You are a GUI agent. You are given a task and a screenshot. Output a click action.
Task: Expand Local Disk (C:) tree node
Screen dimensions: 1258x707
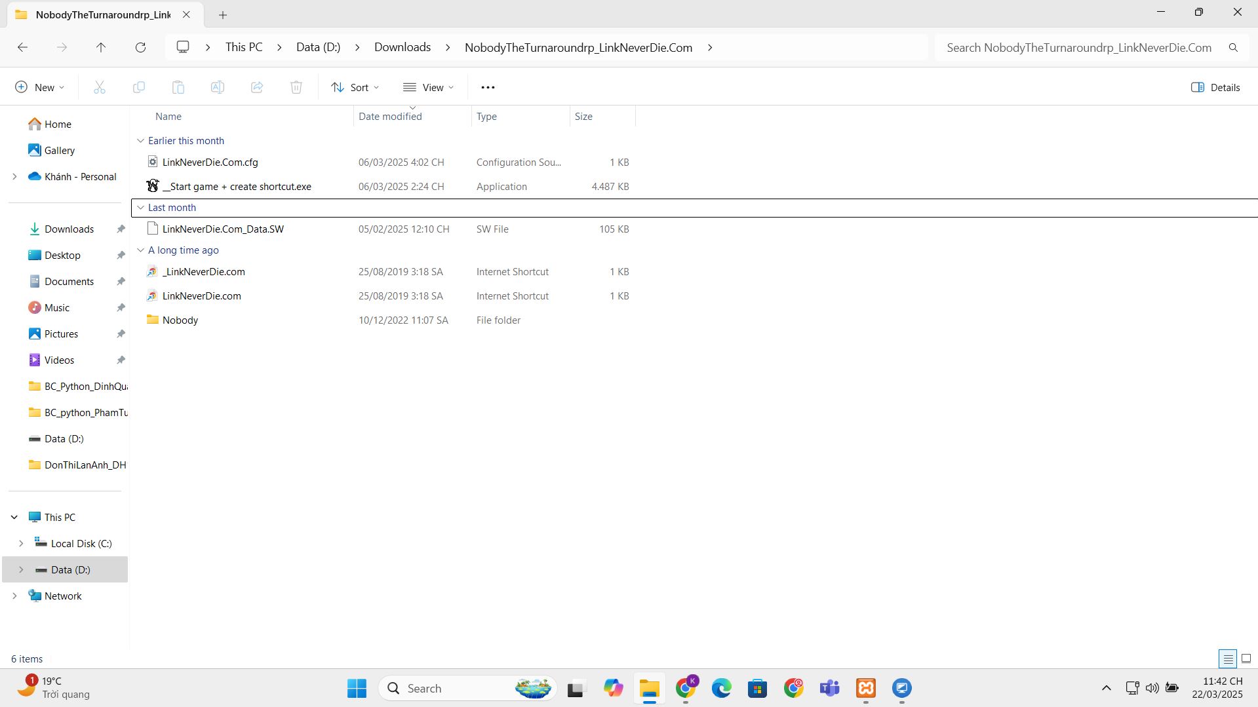21,543
